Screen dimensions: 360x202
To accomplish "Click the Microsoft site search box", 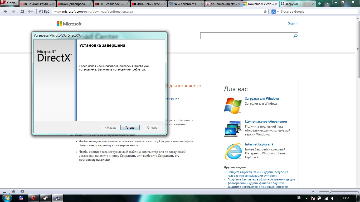I will [x=247, y=36].
